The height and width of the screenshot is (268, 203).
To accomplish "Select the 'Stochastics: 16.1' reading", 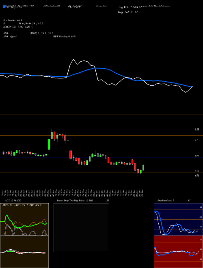I will 12,20.
